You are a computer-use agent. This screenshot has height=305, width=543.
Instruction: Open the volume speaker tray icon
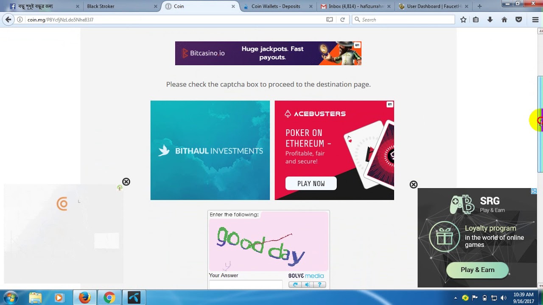(x=504, y=298)
